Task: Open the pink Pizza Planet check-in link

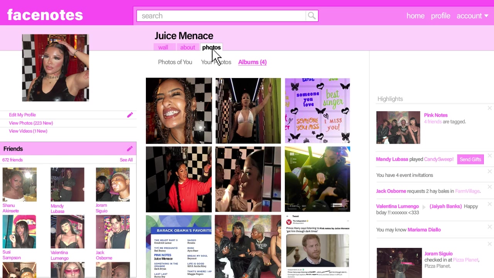Action: 465,260
